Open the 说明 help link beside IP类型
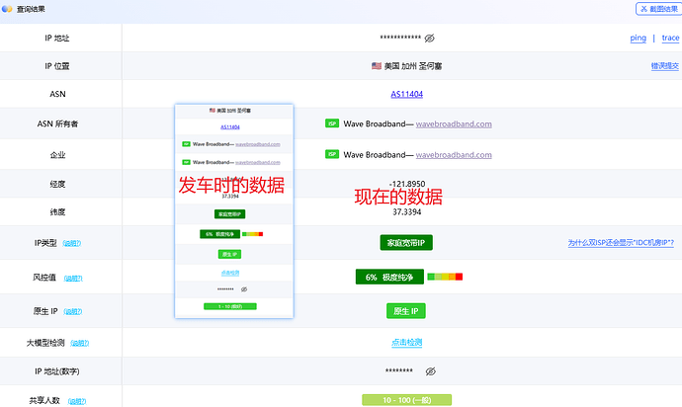 72,243
